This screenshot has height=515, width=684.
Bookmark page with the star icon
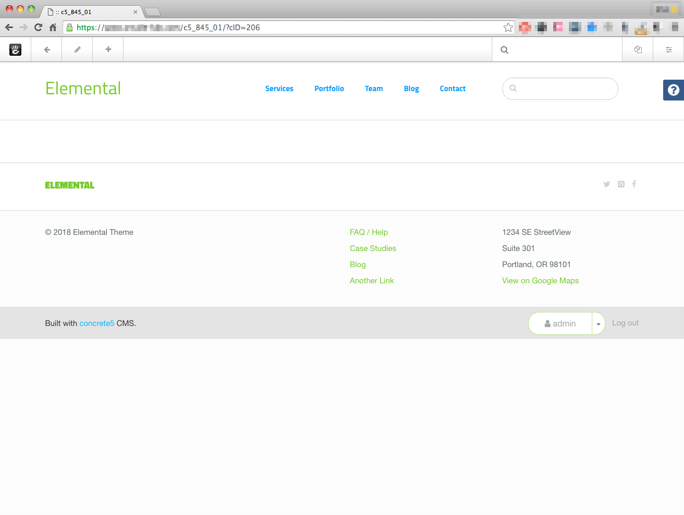point(508,28)
